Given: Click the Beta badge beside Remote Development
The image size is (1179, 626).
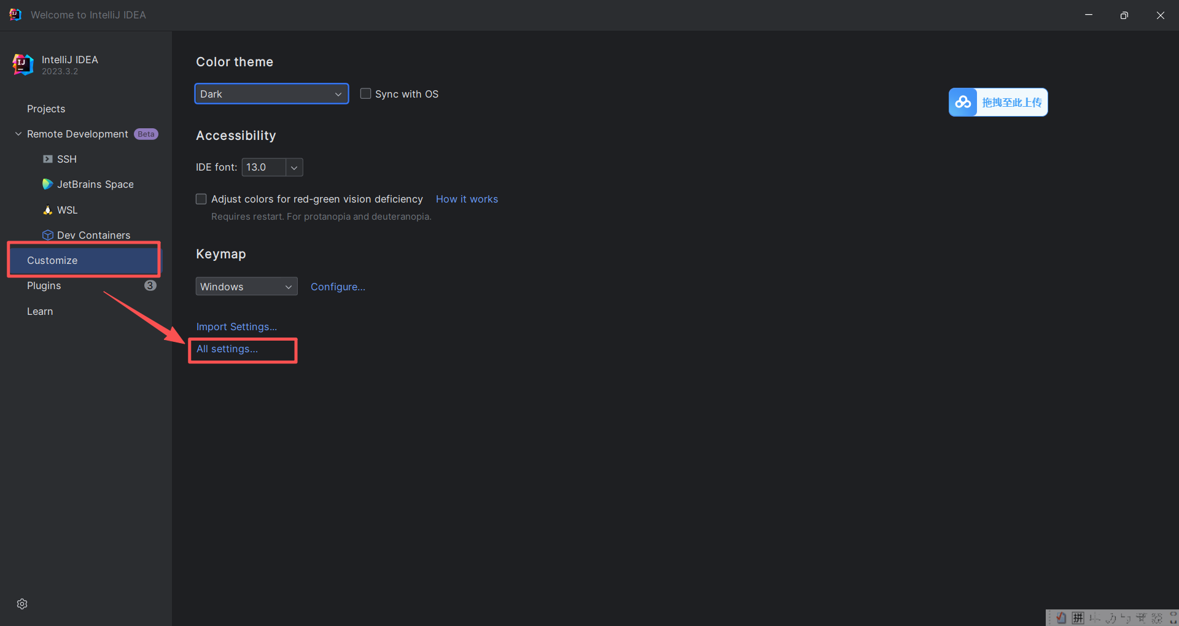Looking at the screenshot, I should [146, 134].
